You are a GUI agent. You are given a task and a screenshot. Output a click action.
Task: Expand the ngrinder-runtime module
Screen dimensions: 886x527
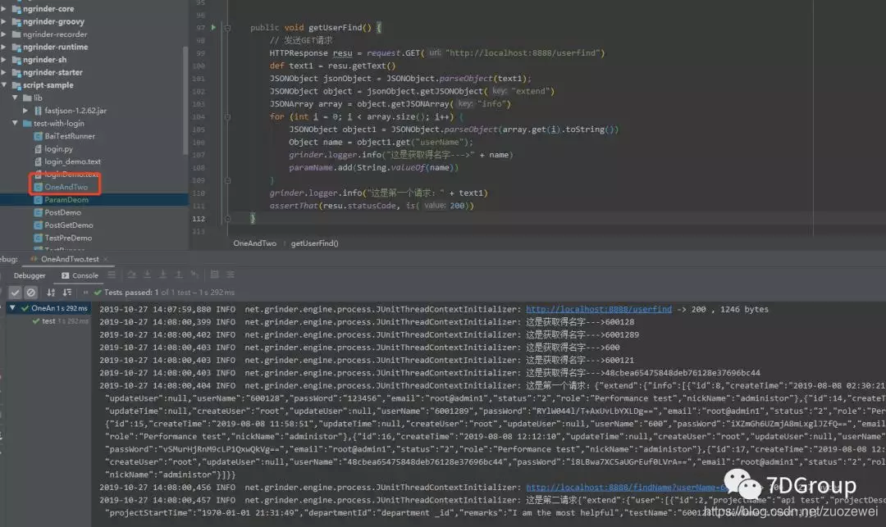click(x=4, y=47)
